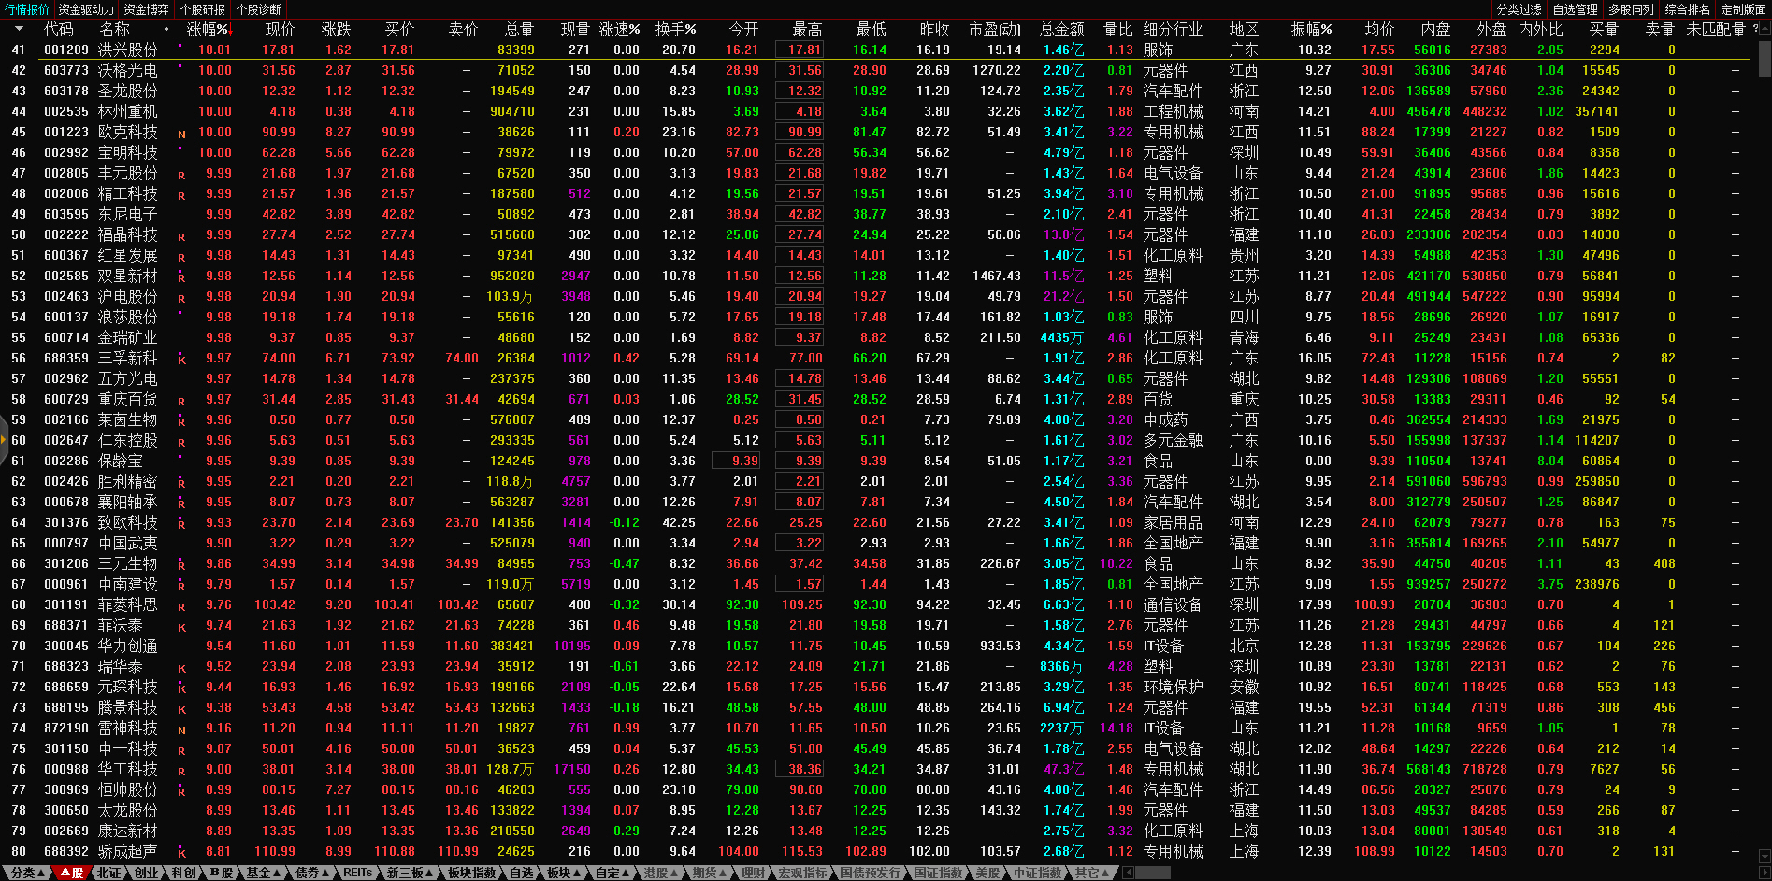Click the K marker beside 三孚新科
This screenshot has width=1772, height=881.
tap(181, 360)
